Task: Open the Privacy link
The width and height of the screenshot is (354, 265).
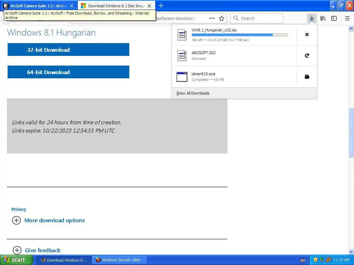Action: click(x=19, y=209)
